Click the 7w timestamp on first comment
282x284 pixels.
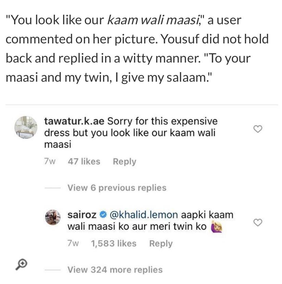point(50,161)
